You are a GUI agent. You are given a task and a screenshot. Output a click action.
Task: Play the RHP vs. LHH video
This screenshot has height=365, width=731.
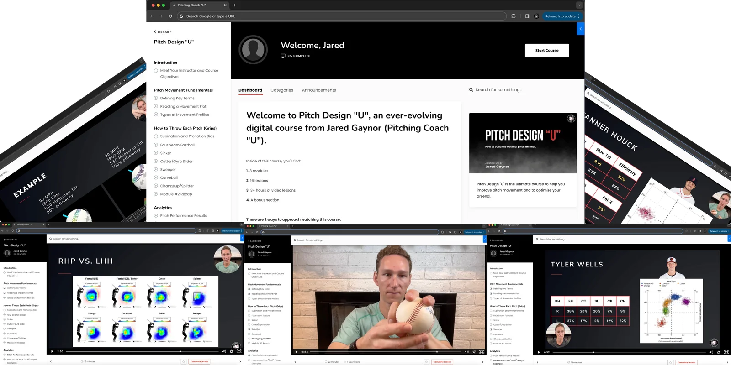point(52,351)
